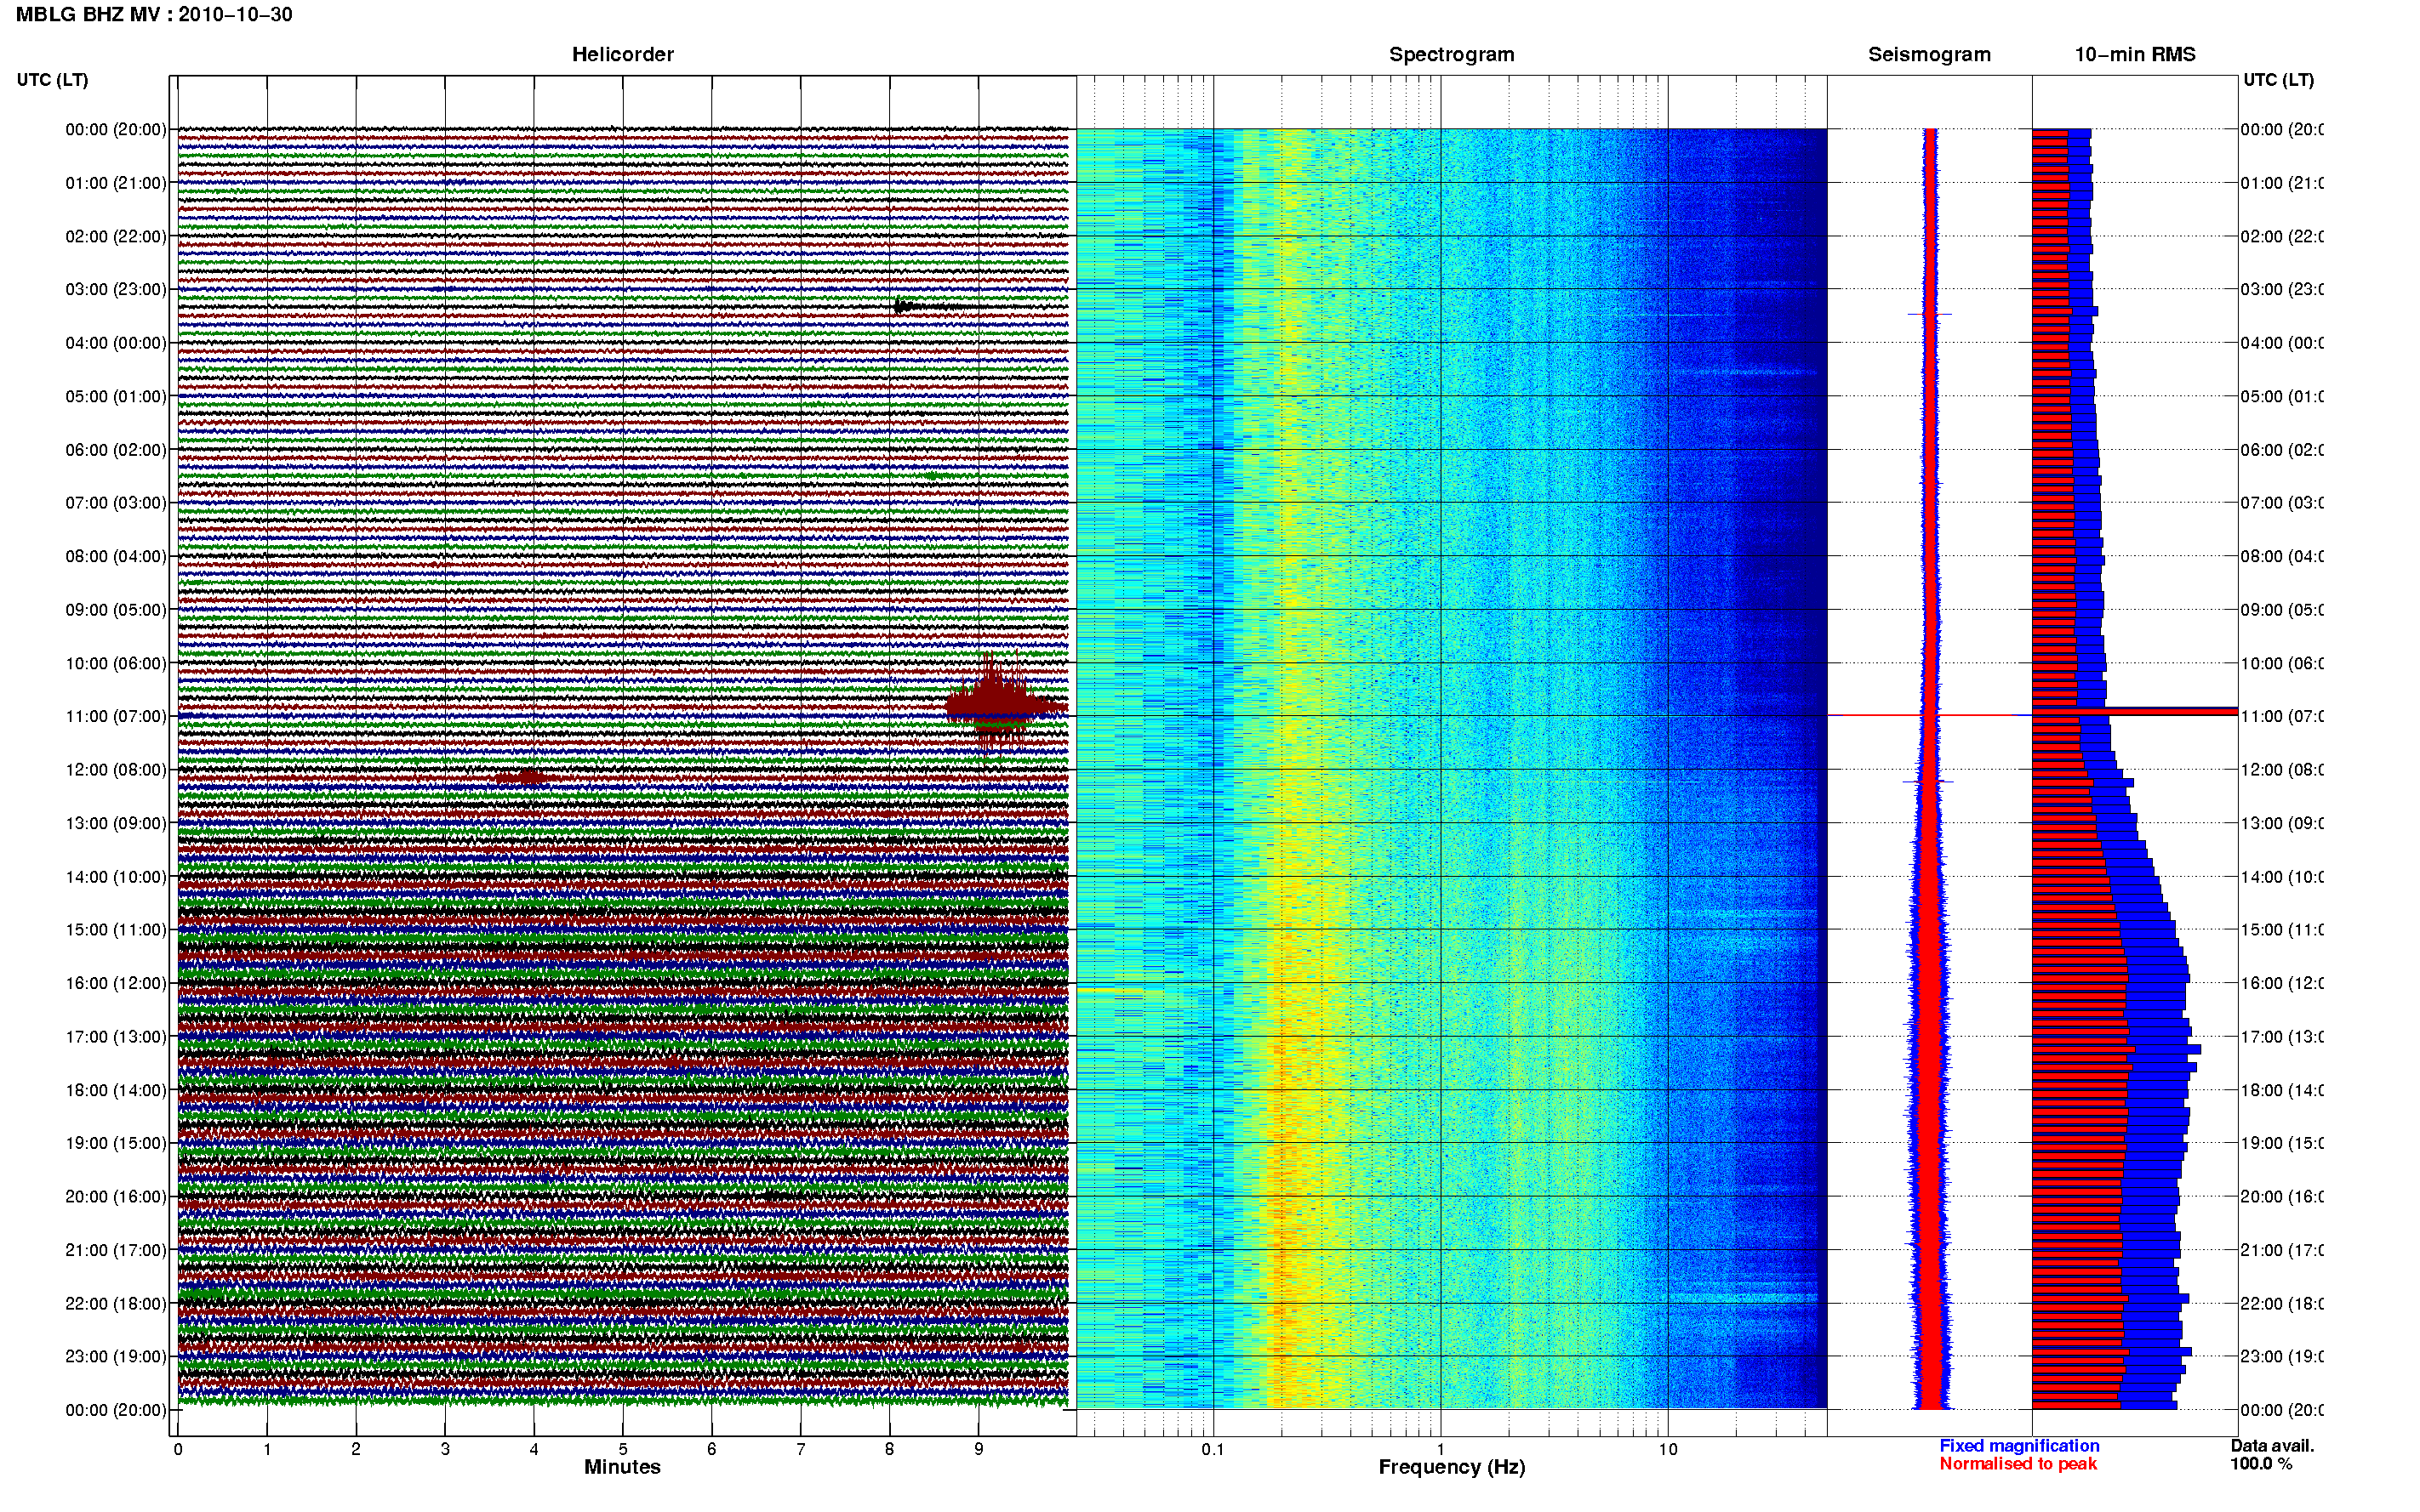The width and height of the screenshot is (2420, 1512).
Task: Click the right '22:00 (18:' time label
Action: point(2282,1303)
